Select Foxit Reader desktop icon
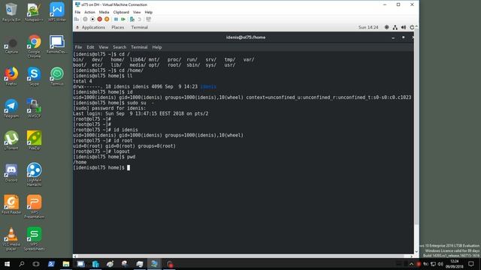The image size is (481, 270). (x=11, y=205)
